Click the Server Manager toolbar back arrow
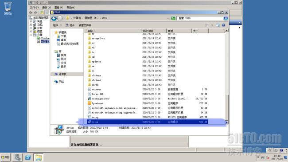 tap(31, 12)
